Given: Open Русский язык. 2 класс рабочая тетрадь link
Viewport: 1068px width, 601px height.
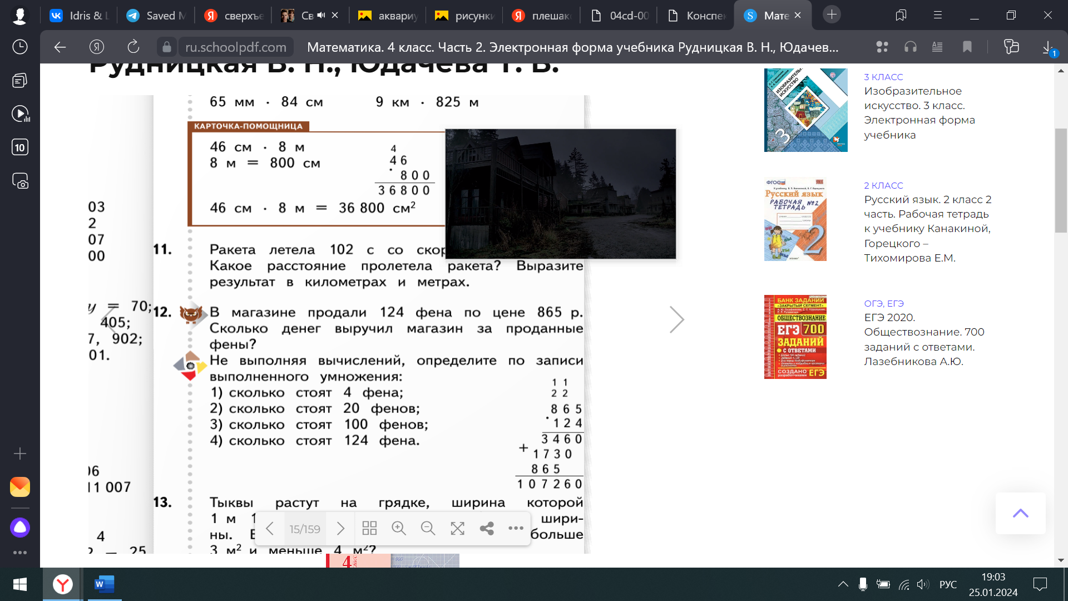Looking at the screenshot, I should (x=928, y=229).
